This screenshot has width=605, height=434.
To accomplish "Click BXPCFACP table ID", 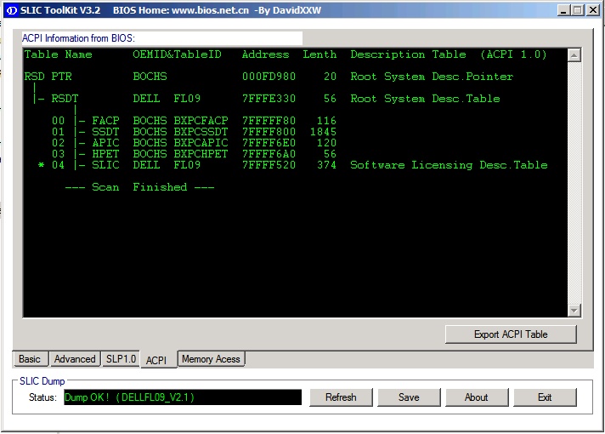I will click(201, 121).
